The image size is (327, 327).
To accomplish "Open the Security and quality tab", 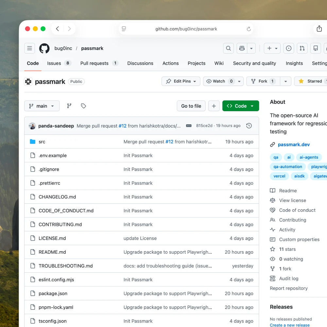I will (254, 63).
